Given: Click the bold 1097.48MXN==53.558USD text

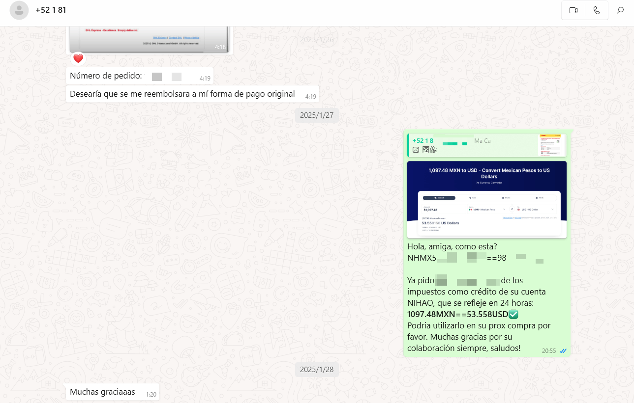Looking at the screenshot, I should pyautogui.click(x=458, y=314).
